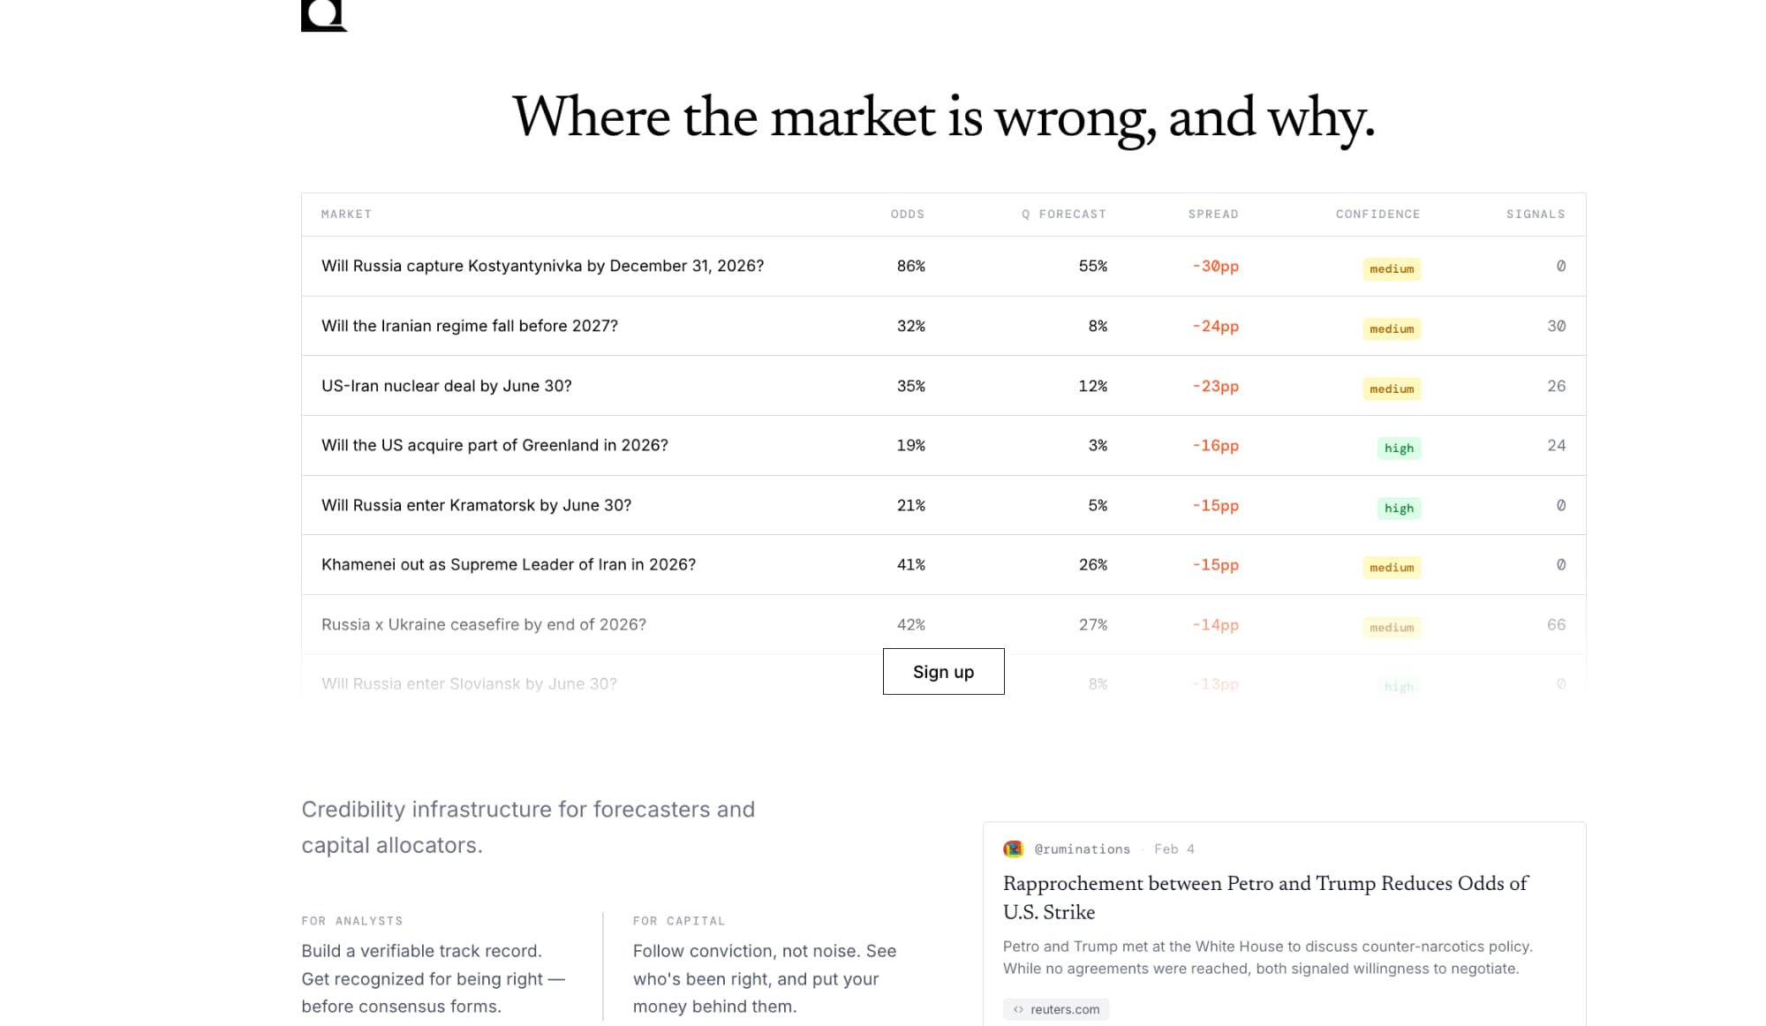The height and width of the screenshot is (1026, 1766).
Task: Click the Spread column header
Action: coord(1212,214)
